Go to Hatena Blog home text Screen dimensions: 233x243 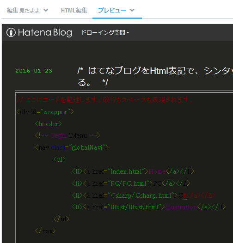45,32
